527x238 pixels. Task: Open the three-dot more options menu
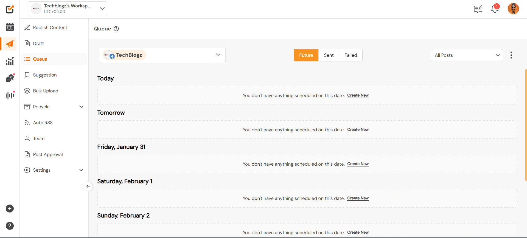511,55
